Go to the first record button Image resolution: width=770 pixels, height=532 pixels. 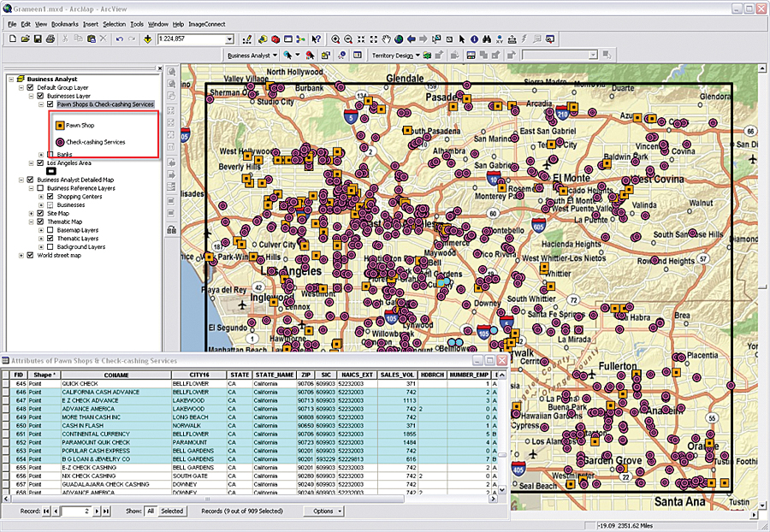click(46, 511)
